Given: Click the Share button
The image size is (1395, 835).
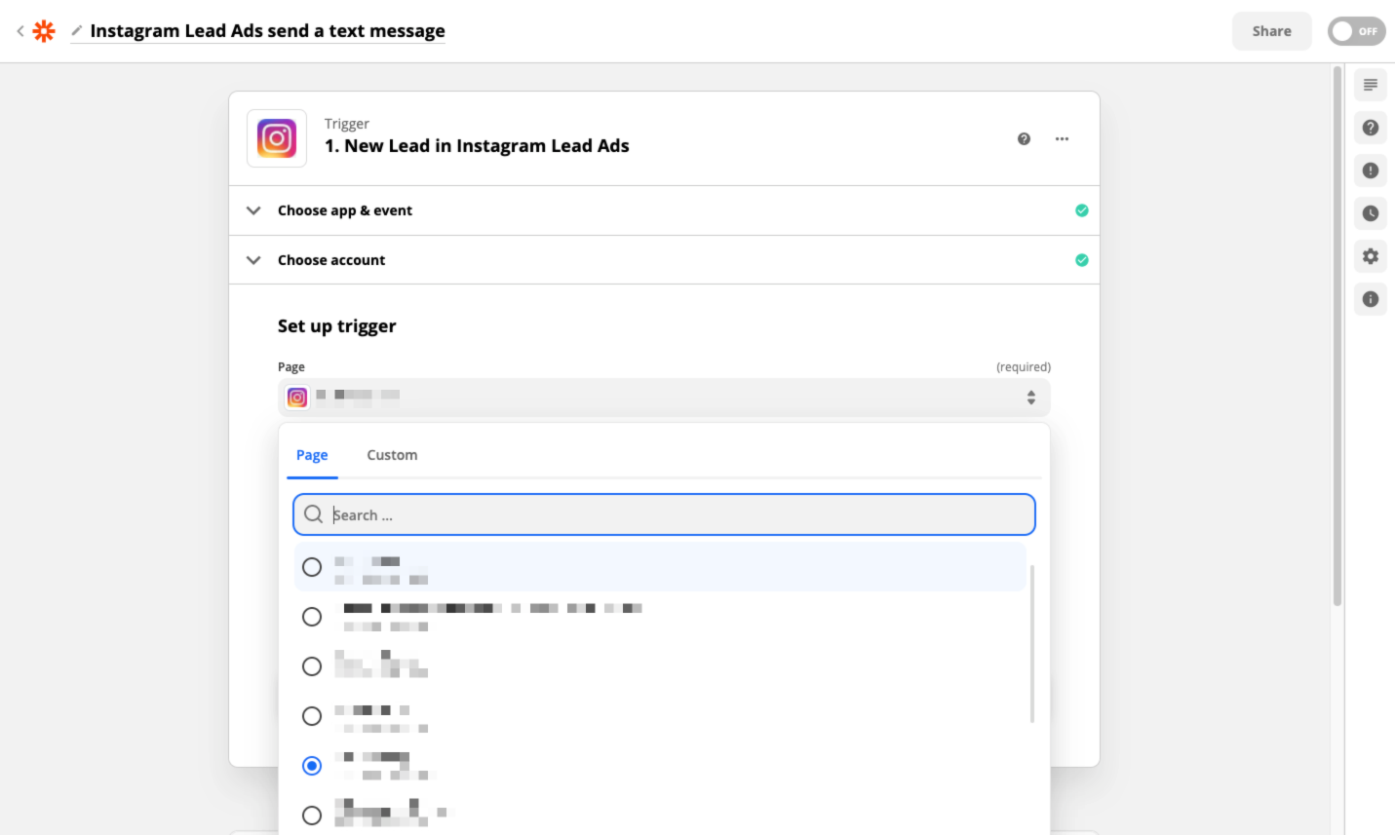Looking at the screenshot, I should pyautogui.click(x=1271, y=31).
